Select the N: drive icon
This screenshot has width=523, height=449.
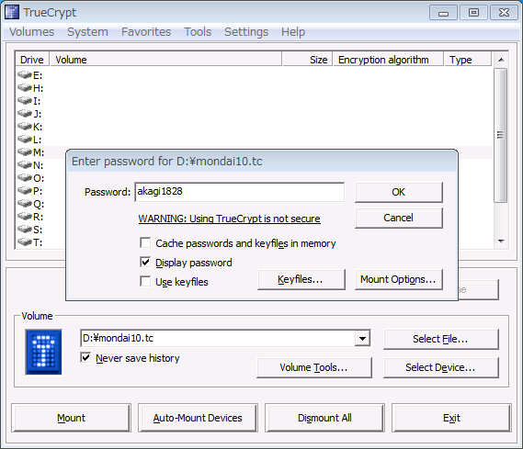pos(25,165)
